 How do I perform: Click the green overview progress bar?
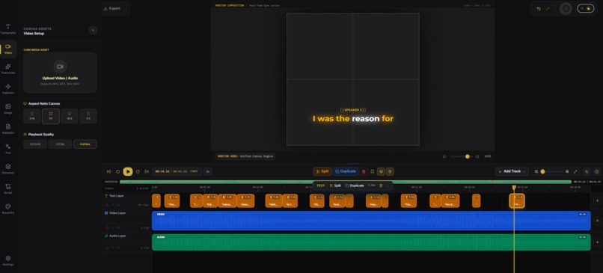[x=346, y=182]
